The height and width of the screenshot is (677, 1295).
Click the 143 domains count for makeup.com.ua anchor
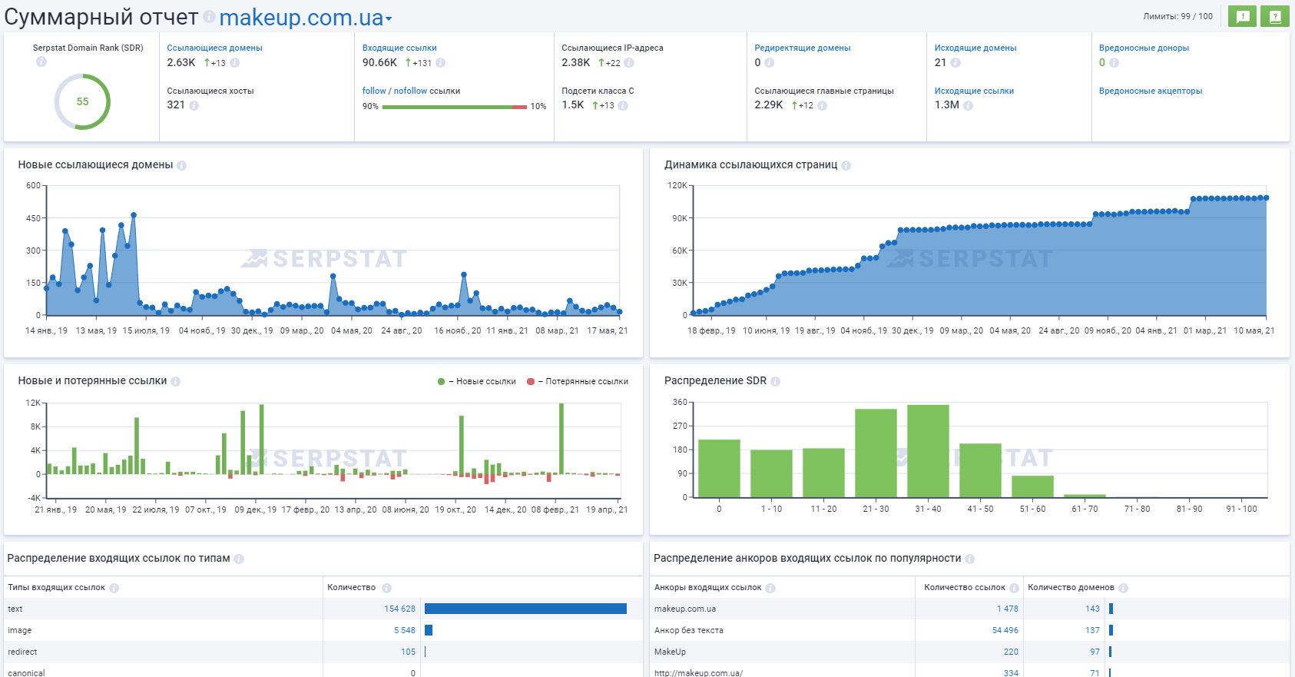(1092, 609)
